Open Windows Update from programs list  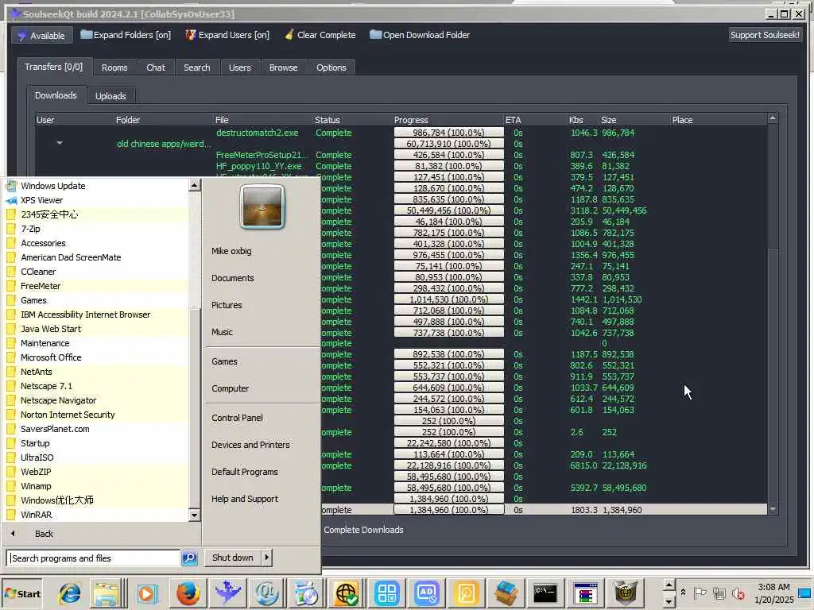tap(53, 186)
